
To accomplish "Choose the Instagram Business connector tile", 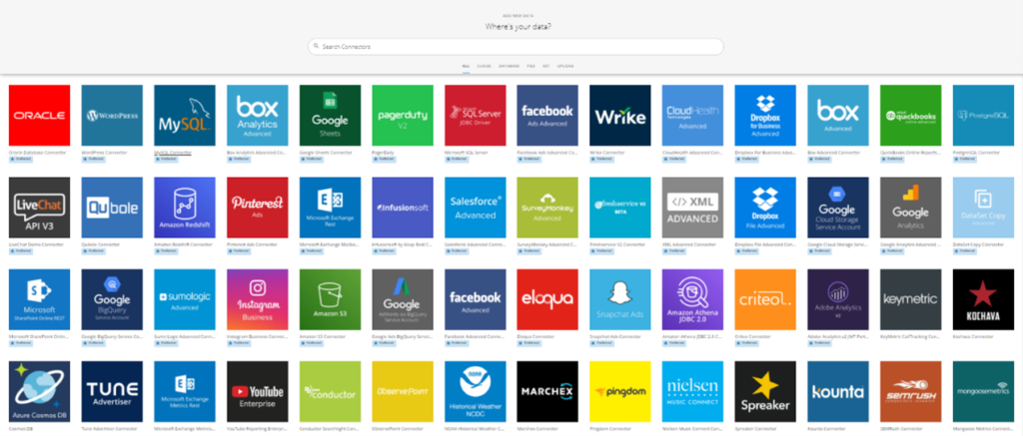I will (257, 299).
